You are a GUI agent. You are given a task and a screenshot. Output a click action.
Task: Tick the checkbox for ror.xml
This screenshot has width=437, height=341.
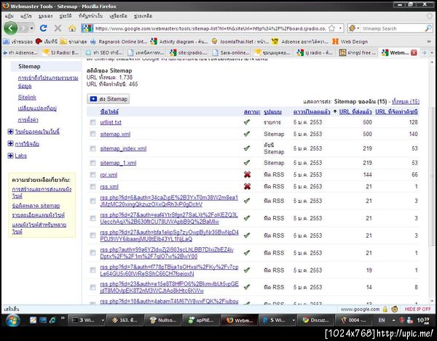click(x=92, y=174)
